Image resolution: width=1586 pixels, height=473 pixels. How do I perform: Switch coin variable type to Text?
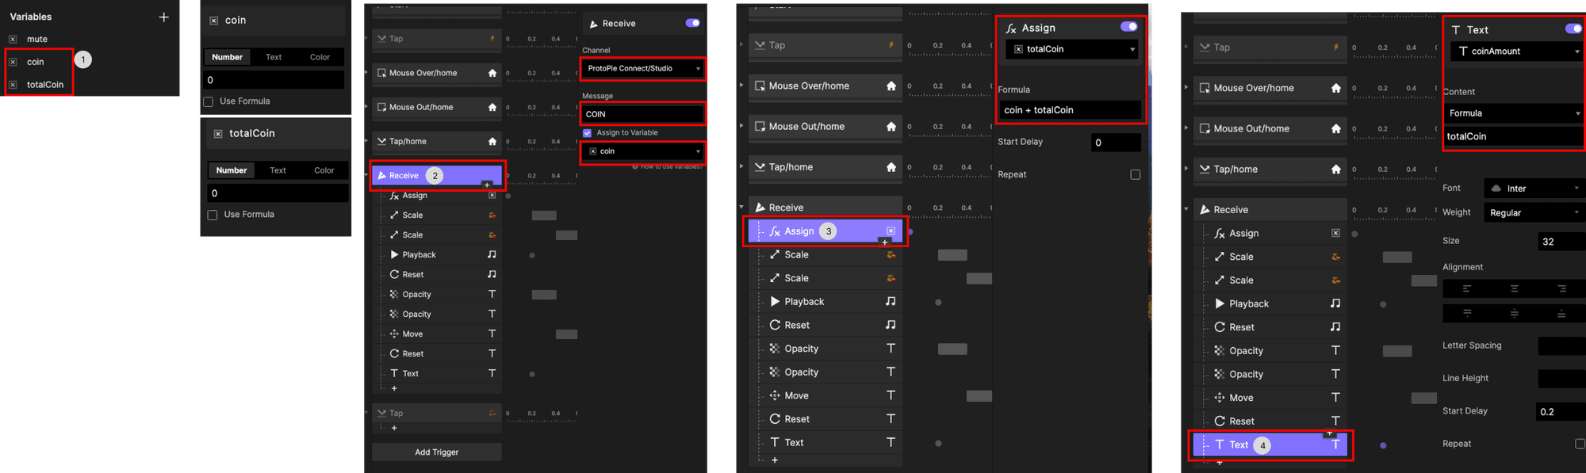(x=274, y=57)
